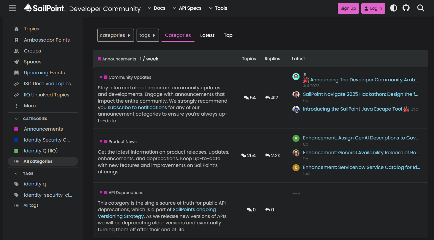Click the identity-security-cl... tag icon
Screen dimensions: 434x240
pos(16,195)
